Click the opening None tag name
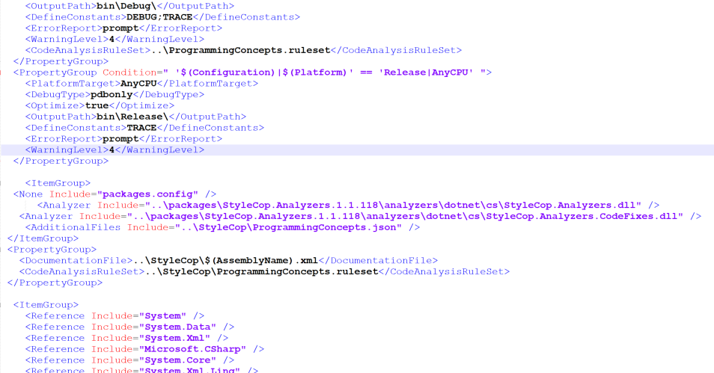The image size is (714, 373). tap(31, 194)
